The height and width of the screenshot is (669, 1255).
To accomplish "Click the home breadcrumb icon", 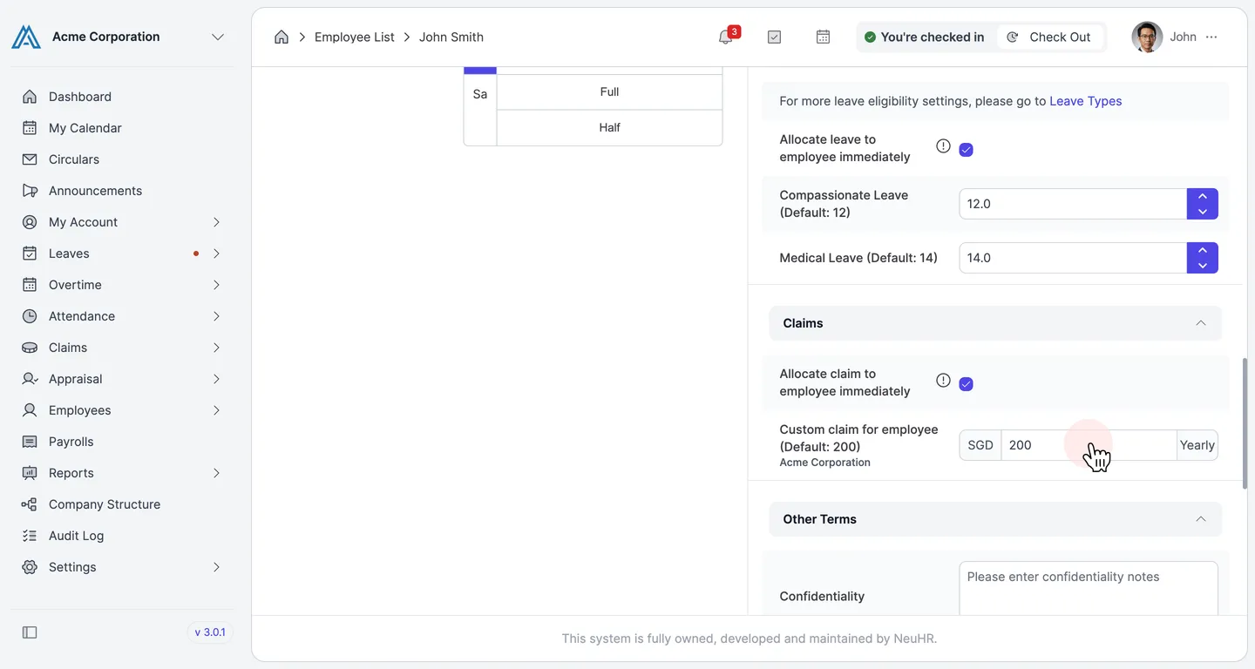I will click(282, 37).
